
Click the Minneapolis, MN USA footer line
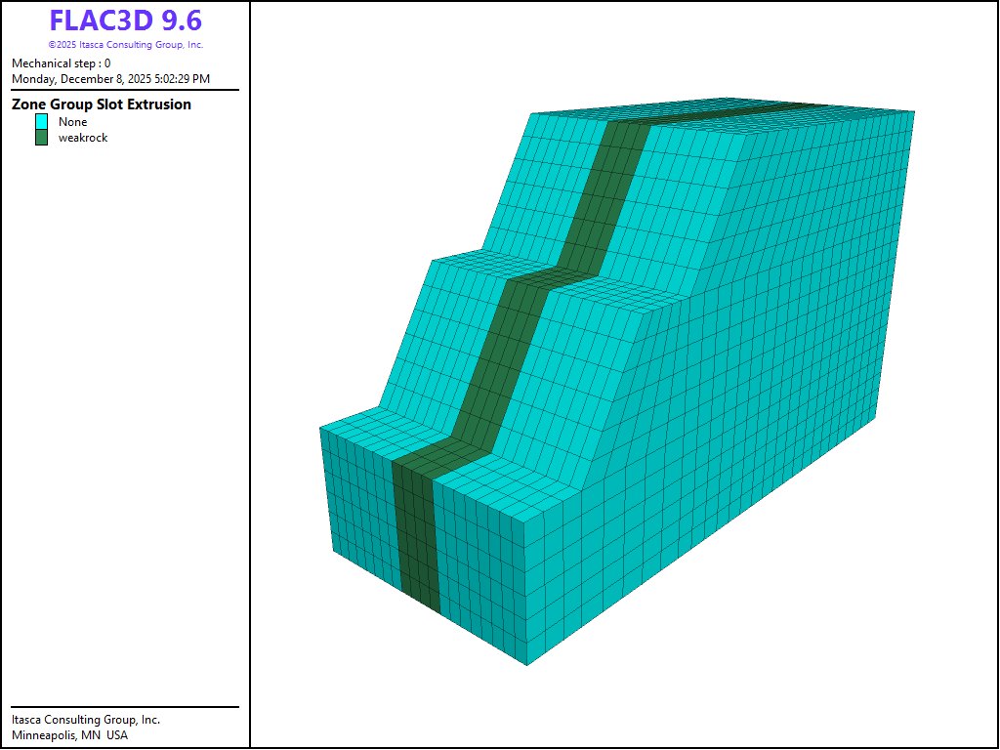69,735
